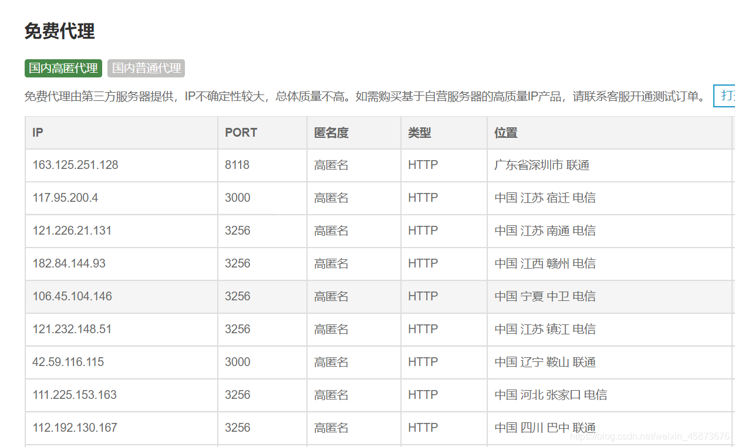Select IP 106.45.104.146
This screenshot has width=735, height=447.
[72, 296]
